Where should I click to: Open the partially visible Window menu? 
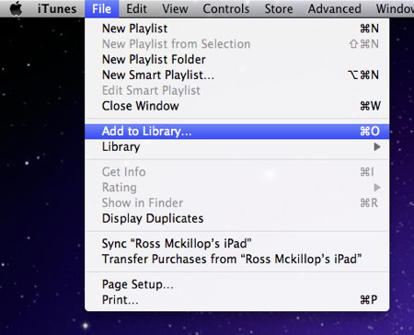[395, 8]
